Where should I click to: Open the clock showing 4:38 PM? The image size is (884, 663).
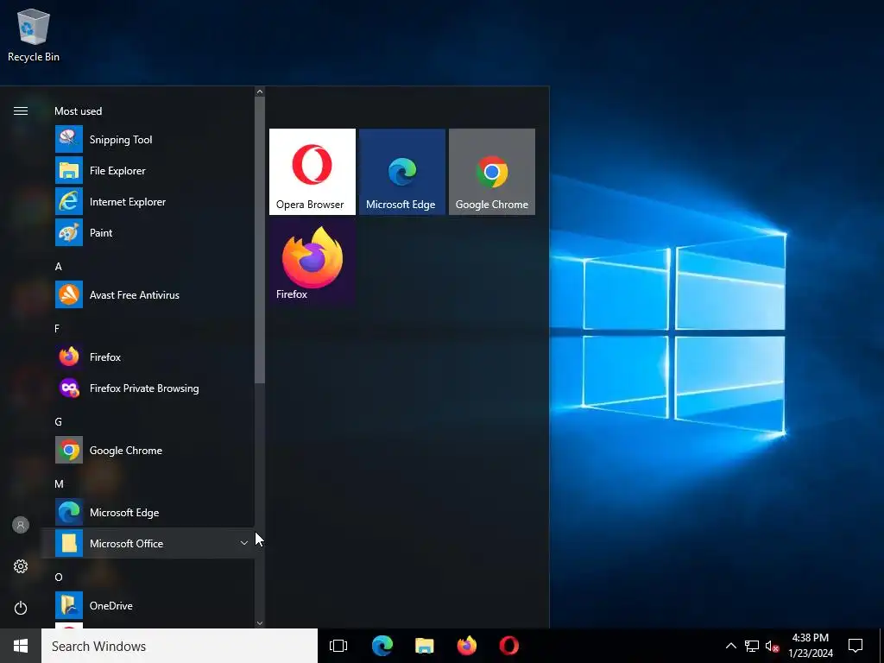(x=811, y=646)
